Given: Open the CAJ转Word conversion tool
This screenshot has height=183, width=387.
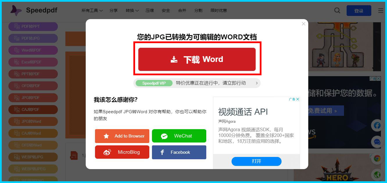Looking at the screenshot, I should pyautogui.click(x=33, y=133).
